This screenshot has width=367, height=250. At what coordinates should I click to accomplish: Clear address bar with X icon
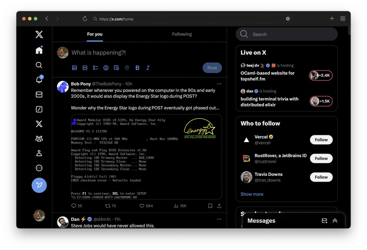pos(288,19)
